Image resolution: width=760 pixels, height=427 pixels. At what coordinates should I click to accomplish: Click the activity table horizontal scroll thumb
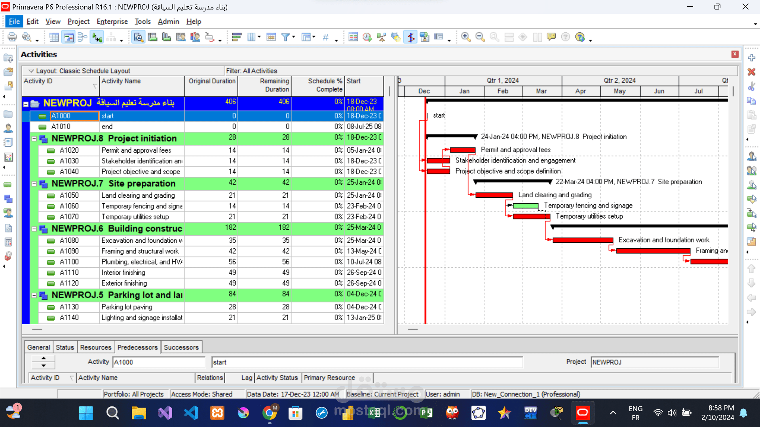(37, 329)
